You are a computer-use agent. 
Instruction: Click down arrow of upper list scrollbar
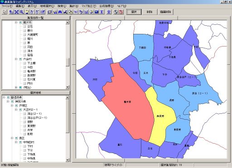pyautogui.click(x=68, y=87)
